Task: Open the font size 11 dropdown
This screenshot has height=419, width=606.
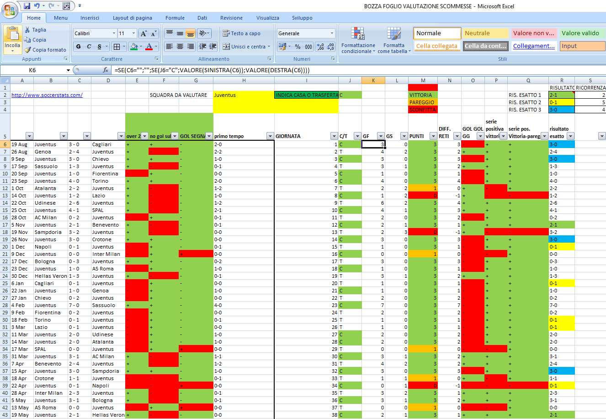Action: (134, 33)
